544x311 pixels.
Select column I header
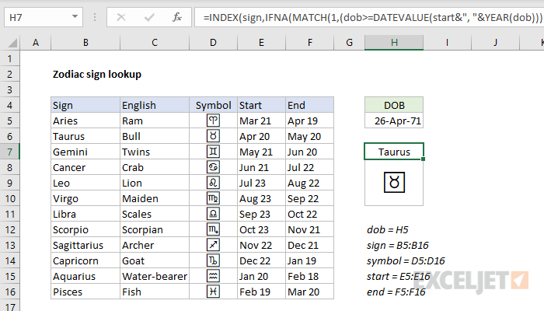[x=447, y=43]
